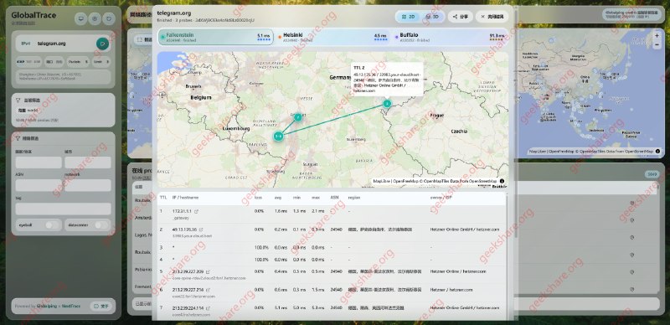Click the 5.1 ms avg value in hop 7
The width and height of the screenshot is (670, 325).
[280, 308]
